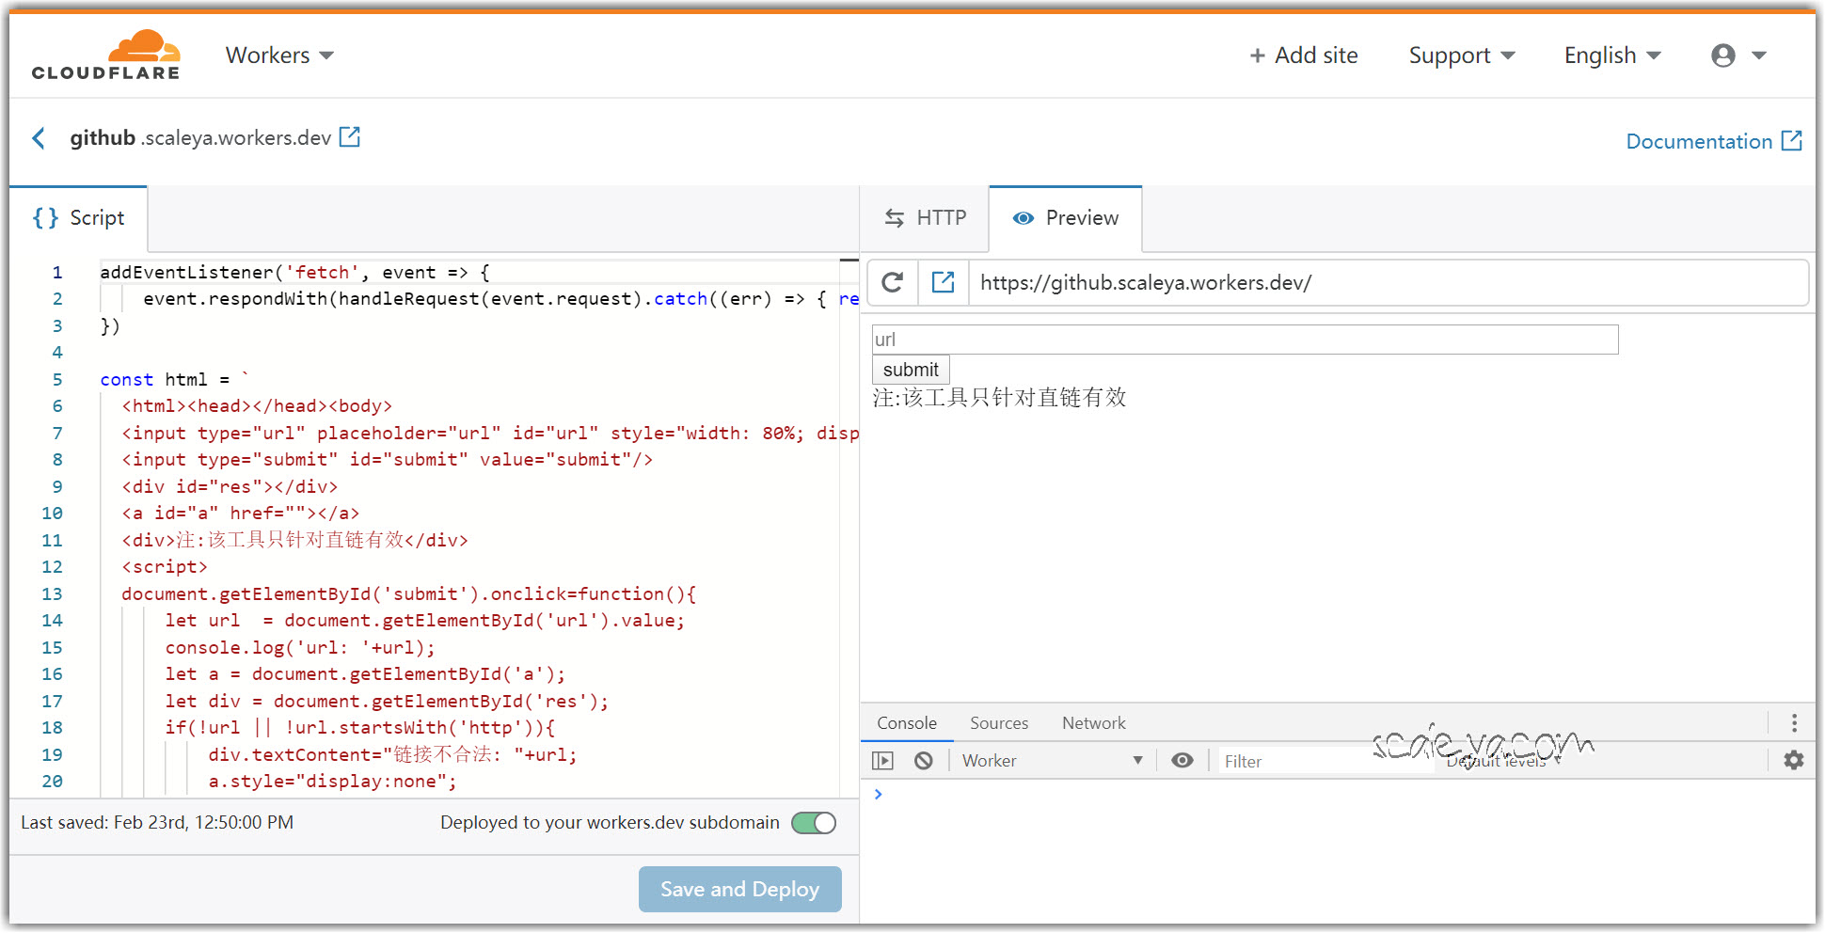Clear the console with the ban icon

point(924,761)
